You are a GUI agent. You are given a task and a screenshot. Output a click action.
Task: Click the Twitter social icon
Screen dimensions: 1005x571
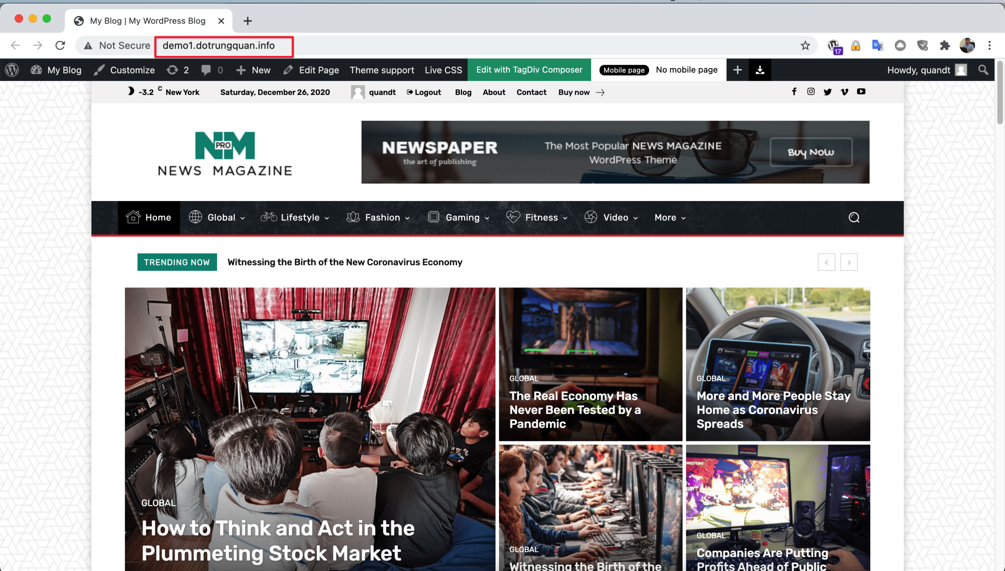828,92
